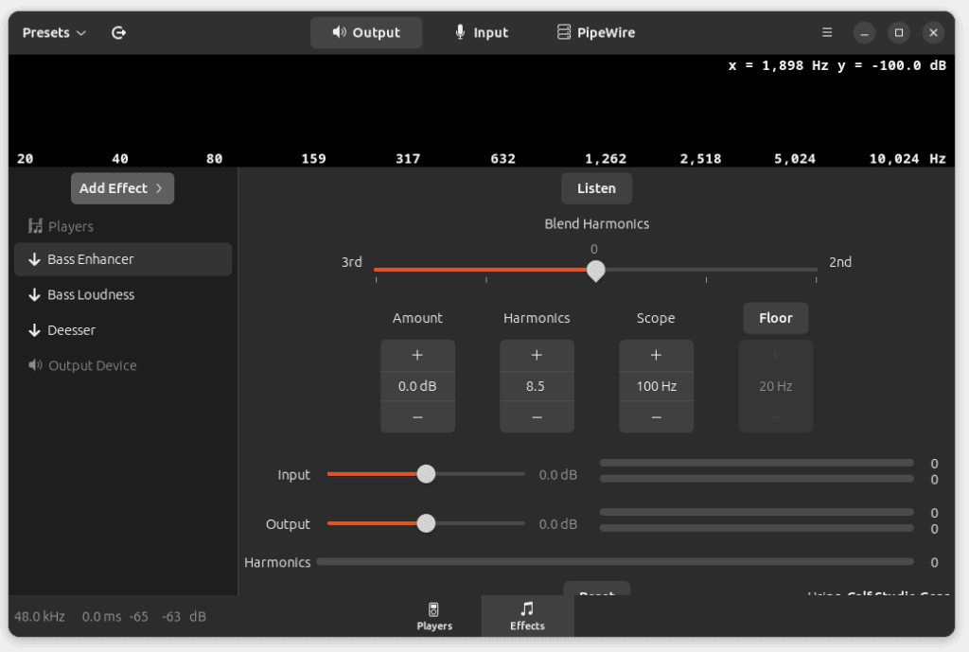Increase Harmonics value with plus
The width and height of the screenshot is (969, 652).
537,356
